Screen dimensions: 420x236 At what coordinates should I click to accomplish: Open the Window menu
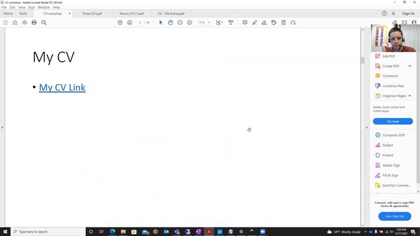44,7
